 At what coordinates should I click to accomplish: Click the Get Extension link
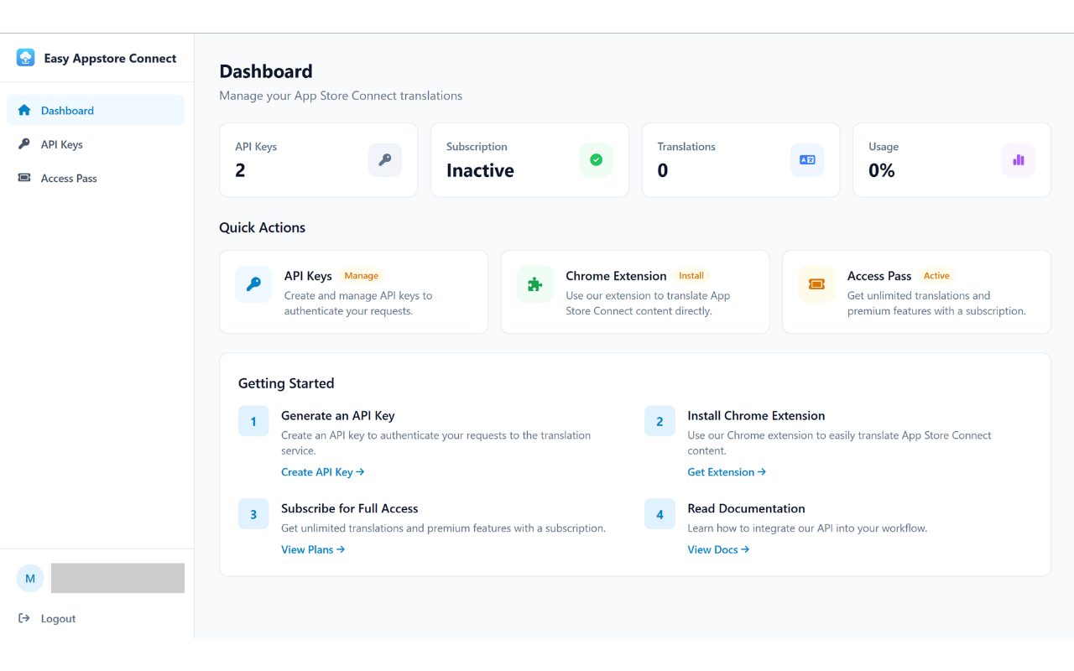(x=727, y=472)
